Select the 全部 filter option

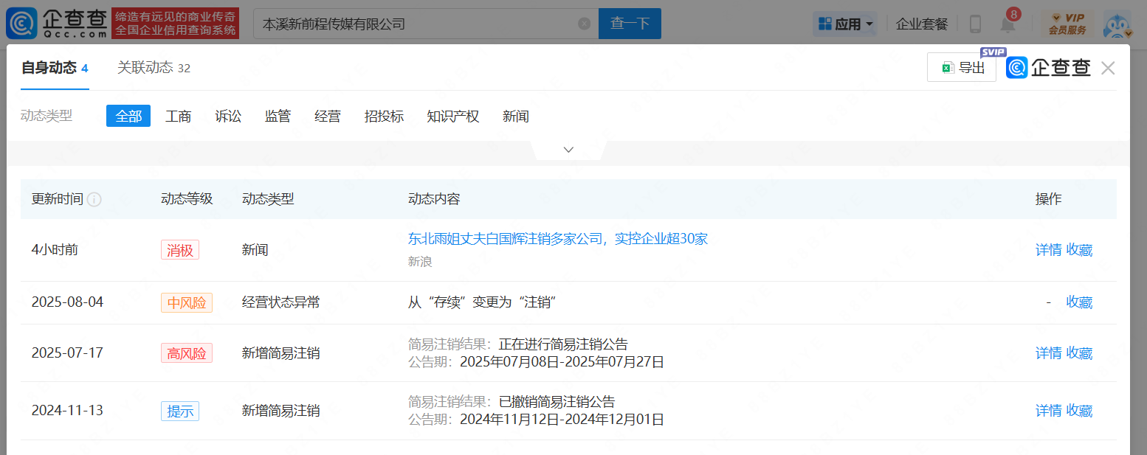pyautogui.click(x=128, y=116)
